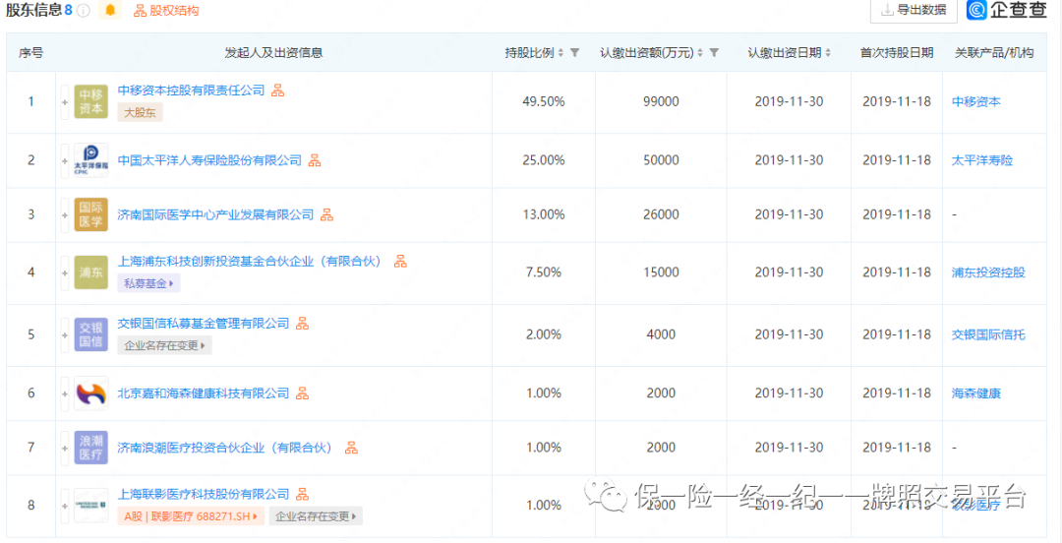Click the 99000 subscribed capital cell
Screen dimensions: 1062x543
[x=661, y=102]
